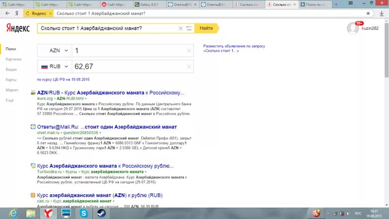This screenshot has width=389, height=219.
Task: Select the Поиск sidebar item
Action: click(11, 49)
